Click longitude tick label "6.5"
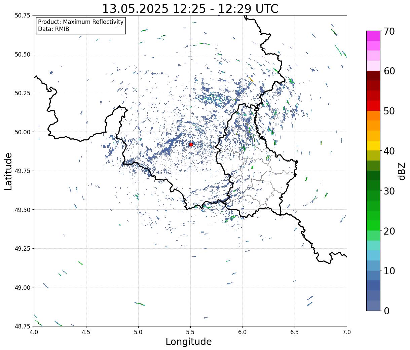 (x=295, y=332)
